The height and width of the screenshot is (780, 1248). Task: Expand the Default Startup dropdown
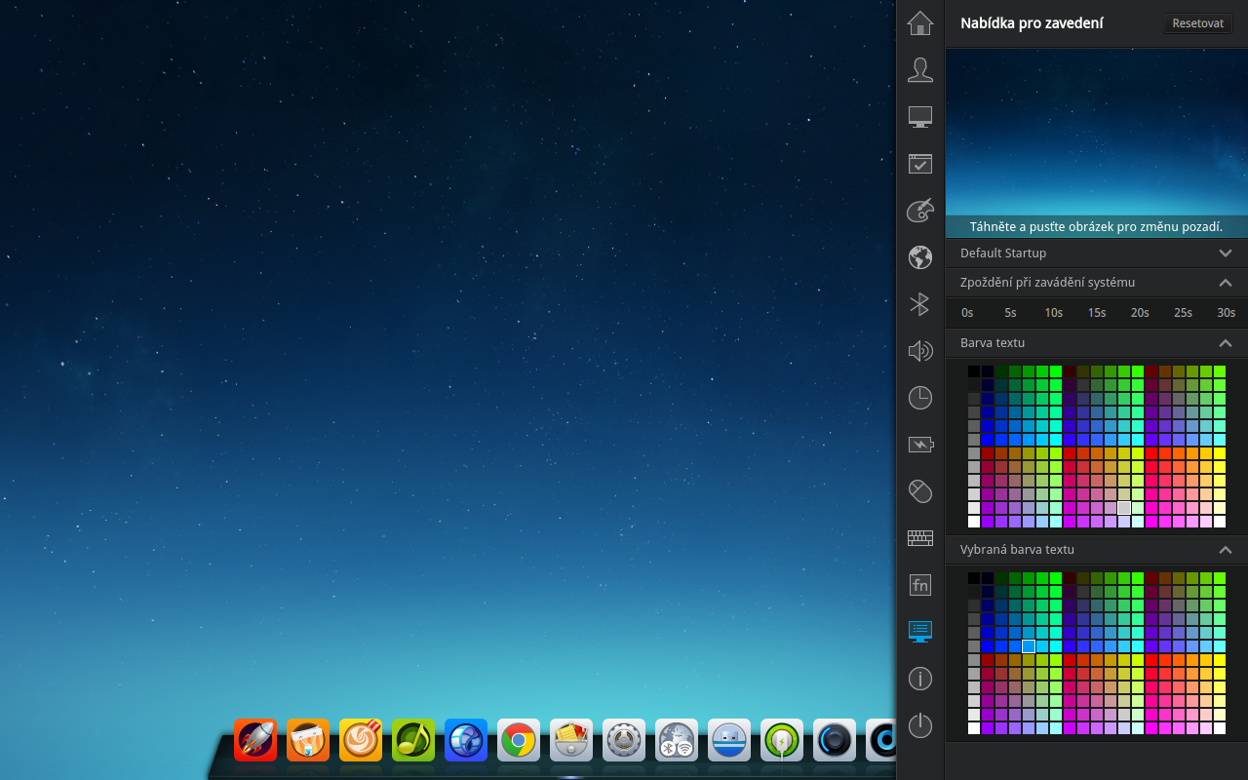tap(1226, 253)
